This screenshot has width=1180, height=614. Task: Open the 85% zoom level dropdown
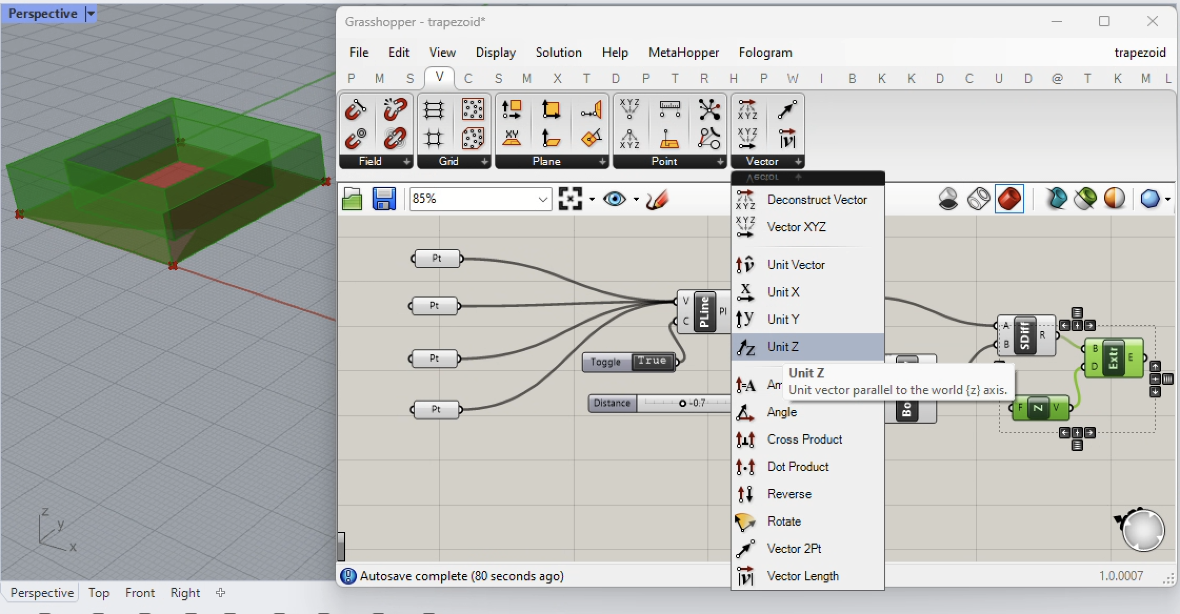[x=543, y=199]
